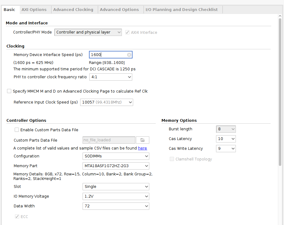Open the PHY to controller clock ratio dropdown

click(111, 77)
